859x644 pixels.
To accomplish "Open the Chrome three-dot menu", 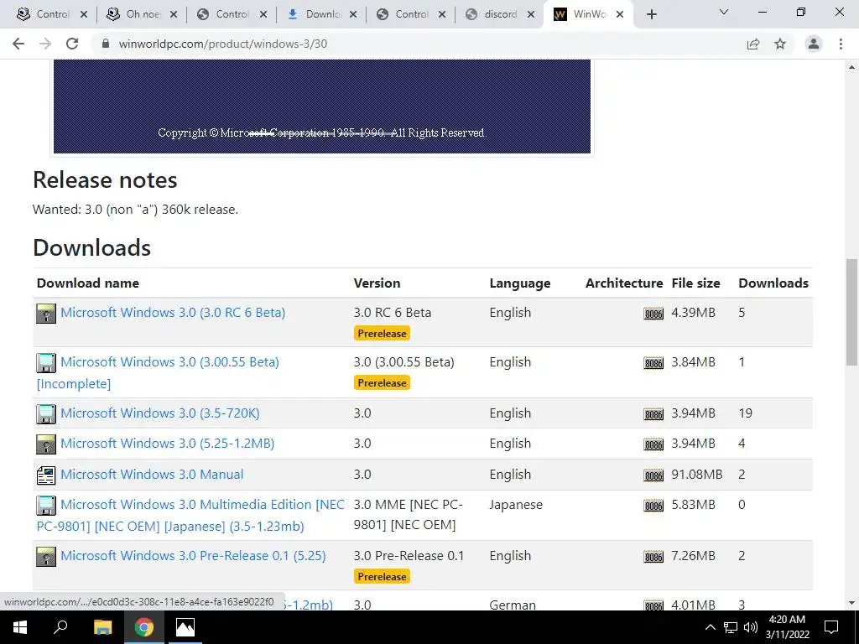I will click(841, 44).
